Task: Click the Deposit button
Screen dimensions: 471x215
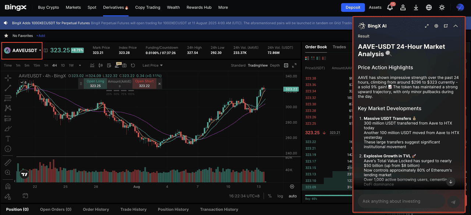Action: [353, 7]
